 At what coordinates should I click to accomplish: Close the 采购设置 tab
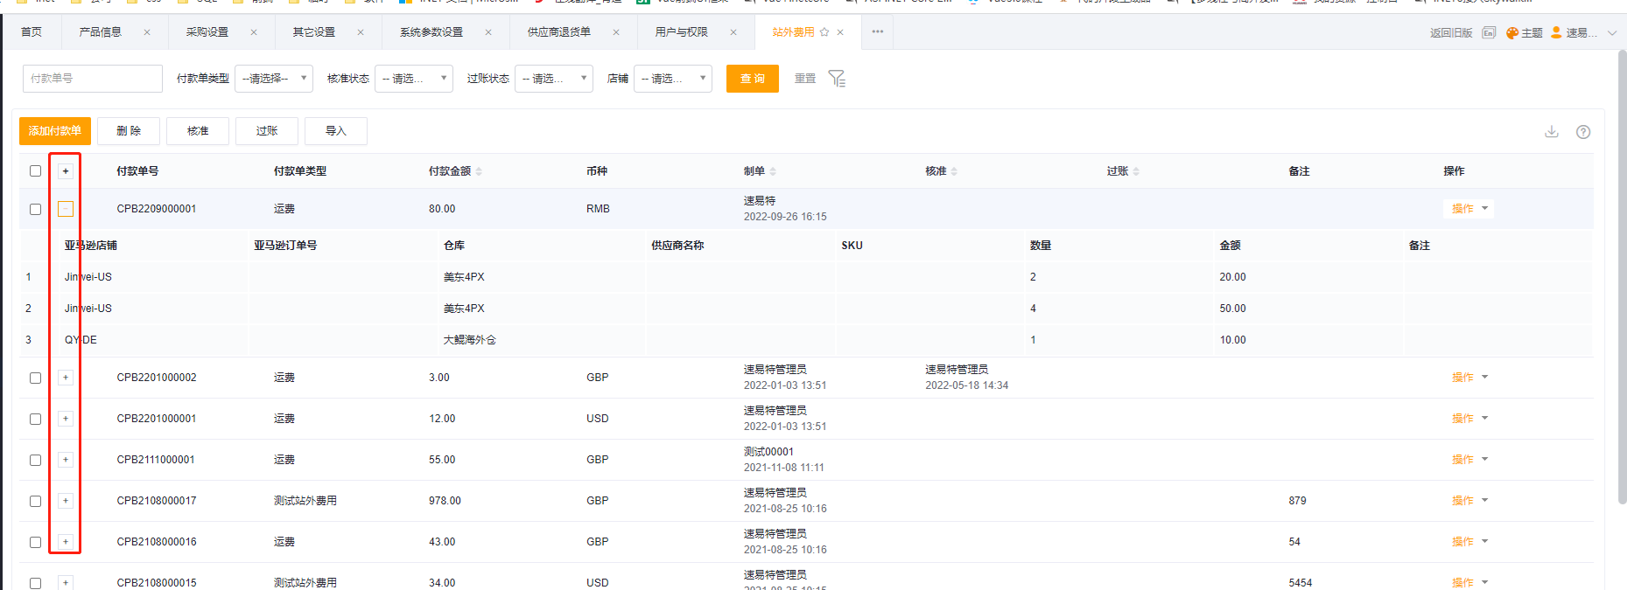pos(254,32)
